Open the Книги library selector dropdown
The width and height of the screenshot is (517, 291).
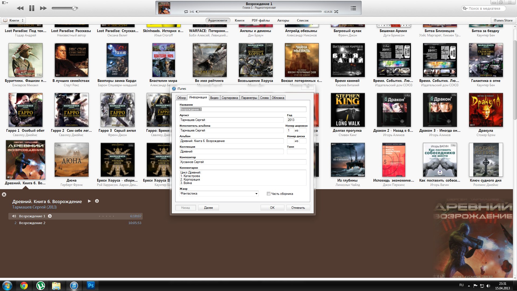tap(13, 20)
